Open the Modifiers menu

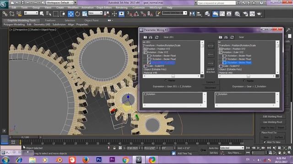pos(73,8)
